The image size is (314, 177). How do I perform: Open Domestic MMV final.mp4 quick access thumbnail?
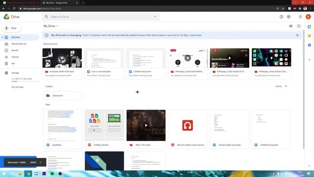point(62,58)
